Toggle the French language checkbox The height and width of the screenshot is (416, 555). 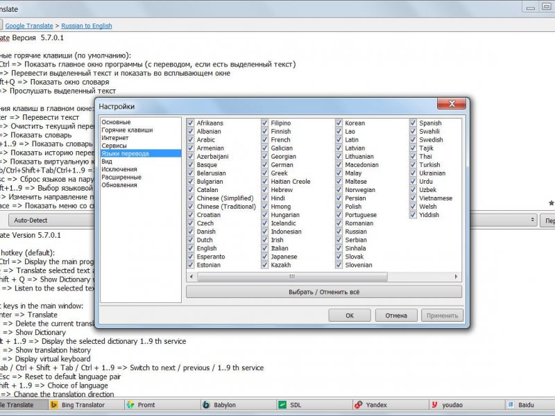pyautogui.click(x=265, y=140)
